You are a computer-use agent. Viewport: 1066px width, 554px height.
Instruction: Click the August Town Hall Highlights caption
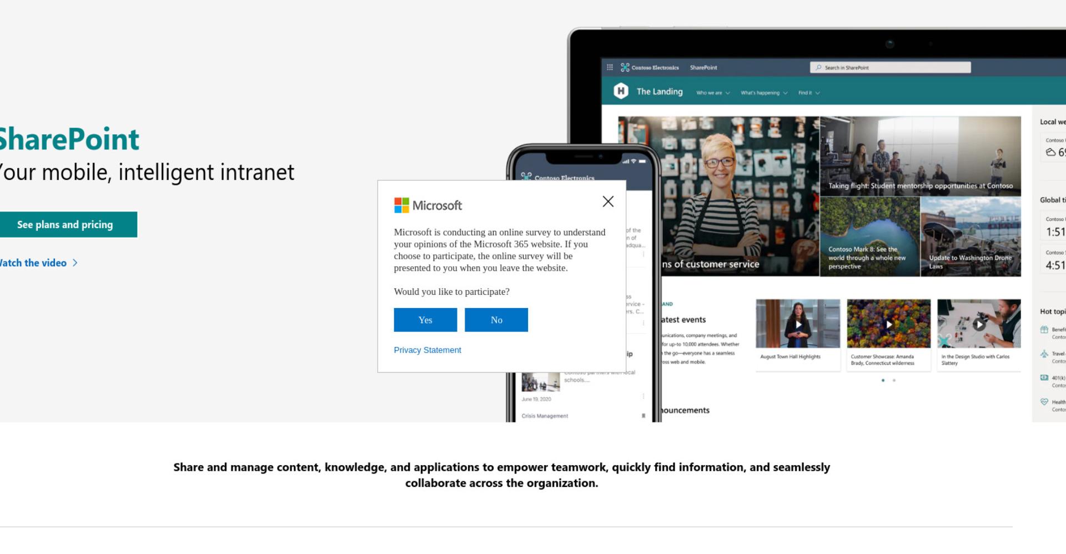click(790, 357)
